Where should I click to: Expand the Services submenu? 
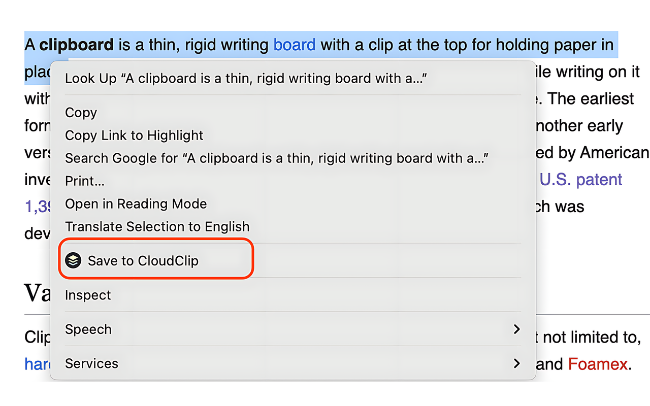click(92, 363)
